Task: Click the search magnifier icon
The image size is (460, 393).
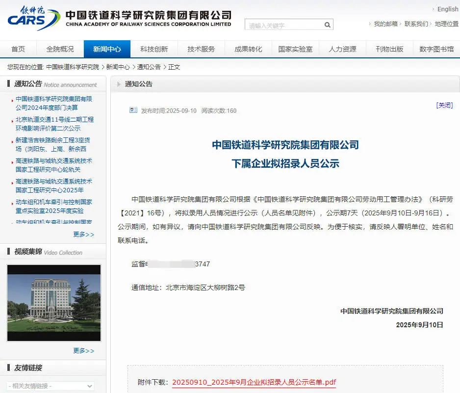Action: tap(328, 25)
